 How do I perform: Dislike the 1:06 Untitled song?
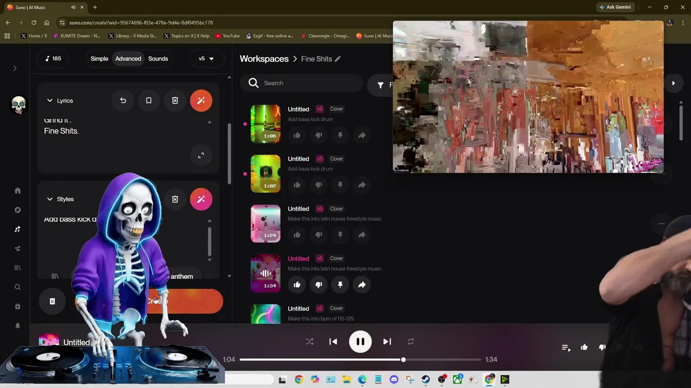(x=319, y=135)
